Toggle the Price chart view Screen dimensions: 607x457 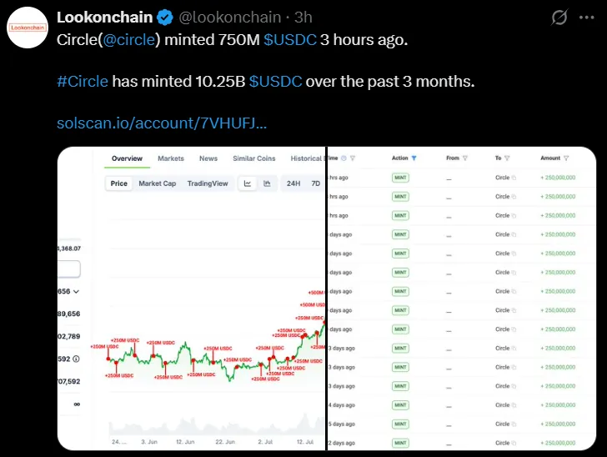(x=119, y=183)
